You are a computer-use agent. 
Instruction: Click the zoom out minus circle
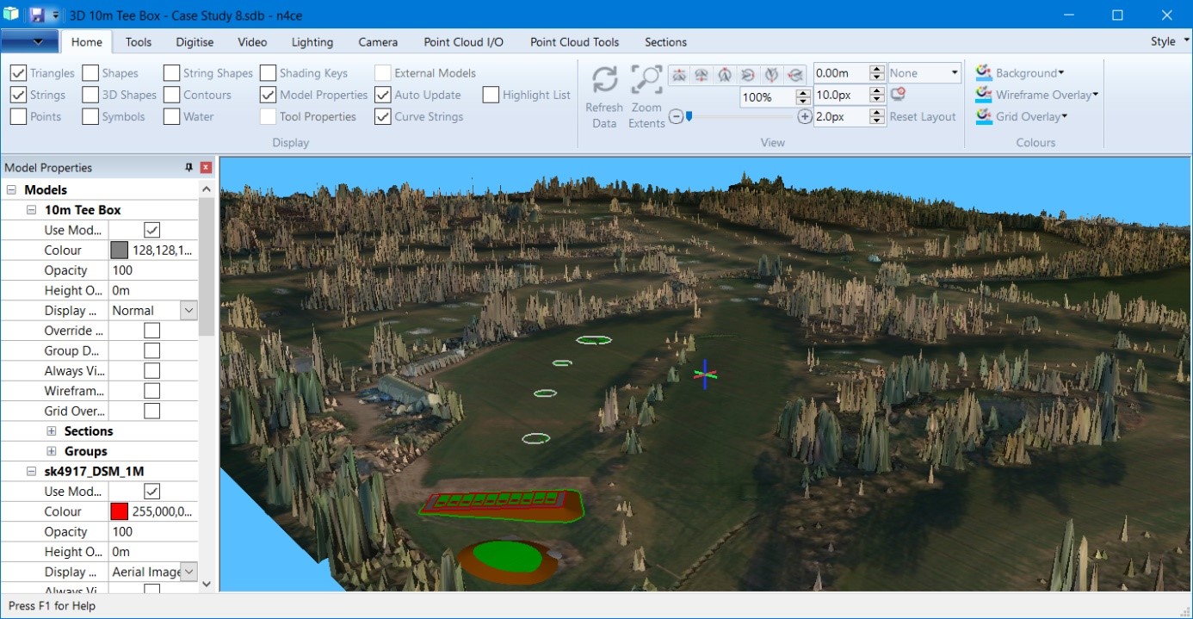[676, 117]
